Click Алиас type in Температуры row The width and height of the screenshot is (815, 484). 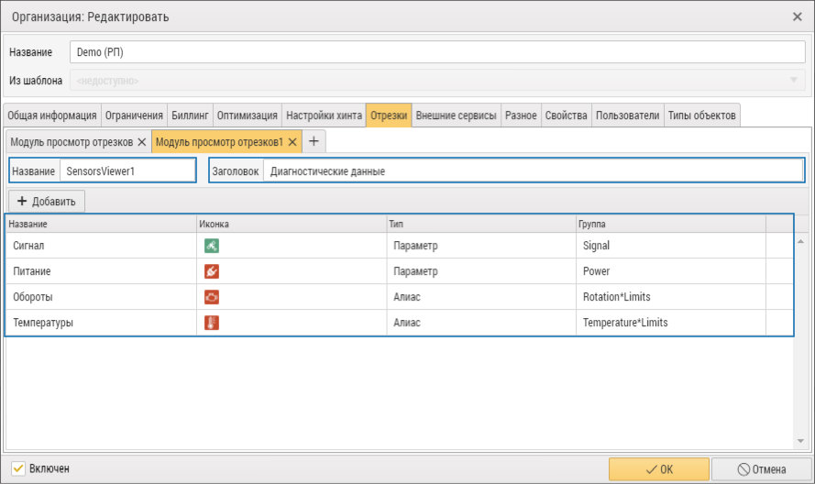[407, 323]
